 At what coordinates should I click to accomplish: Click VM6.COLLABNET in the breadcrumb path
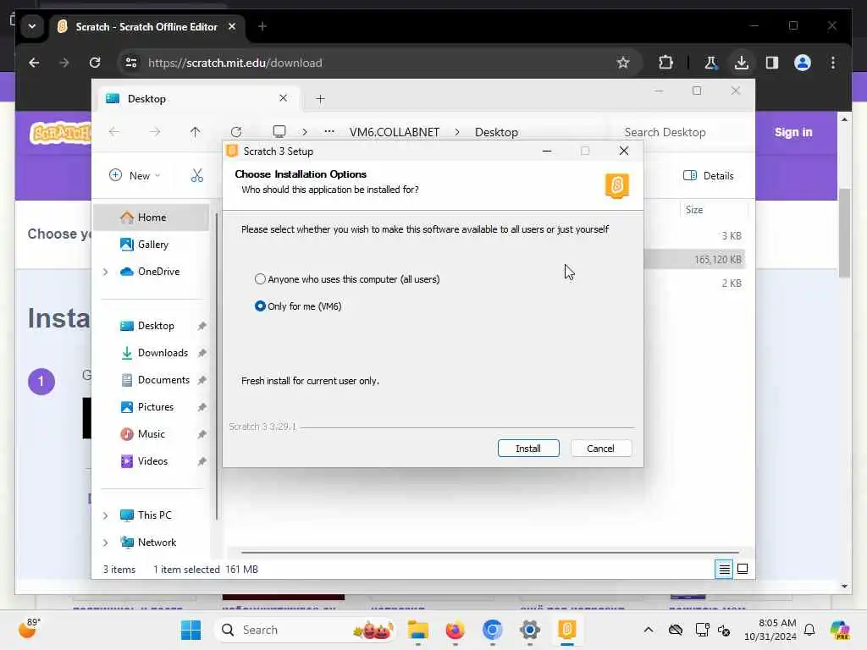[395, 132]
